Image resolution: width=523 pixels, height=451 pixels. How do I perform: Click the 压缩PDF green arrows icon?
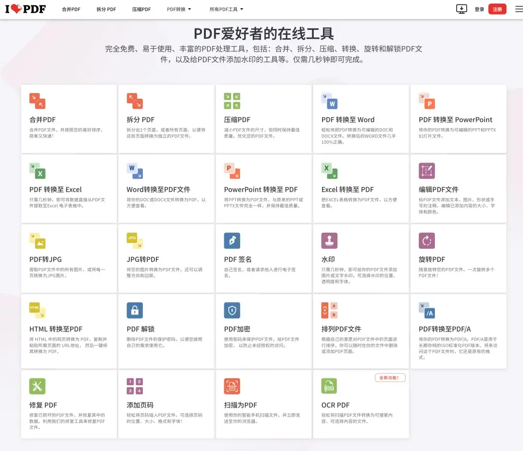[232, 101]
